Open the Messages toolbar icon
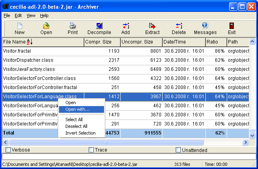 (x=205, y=25)
